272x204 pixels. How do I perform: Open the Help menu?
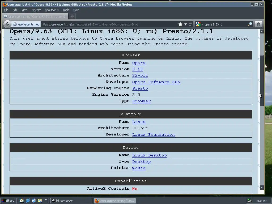(76, 10)
